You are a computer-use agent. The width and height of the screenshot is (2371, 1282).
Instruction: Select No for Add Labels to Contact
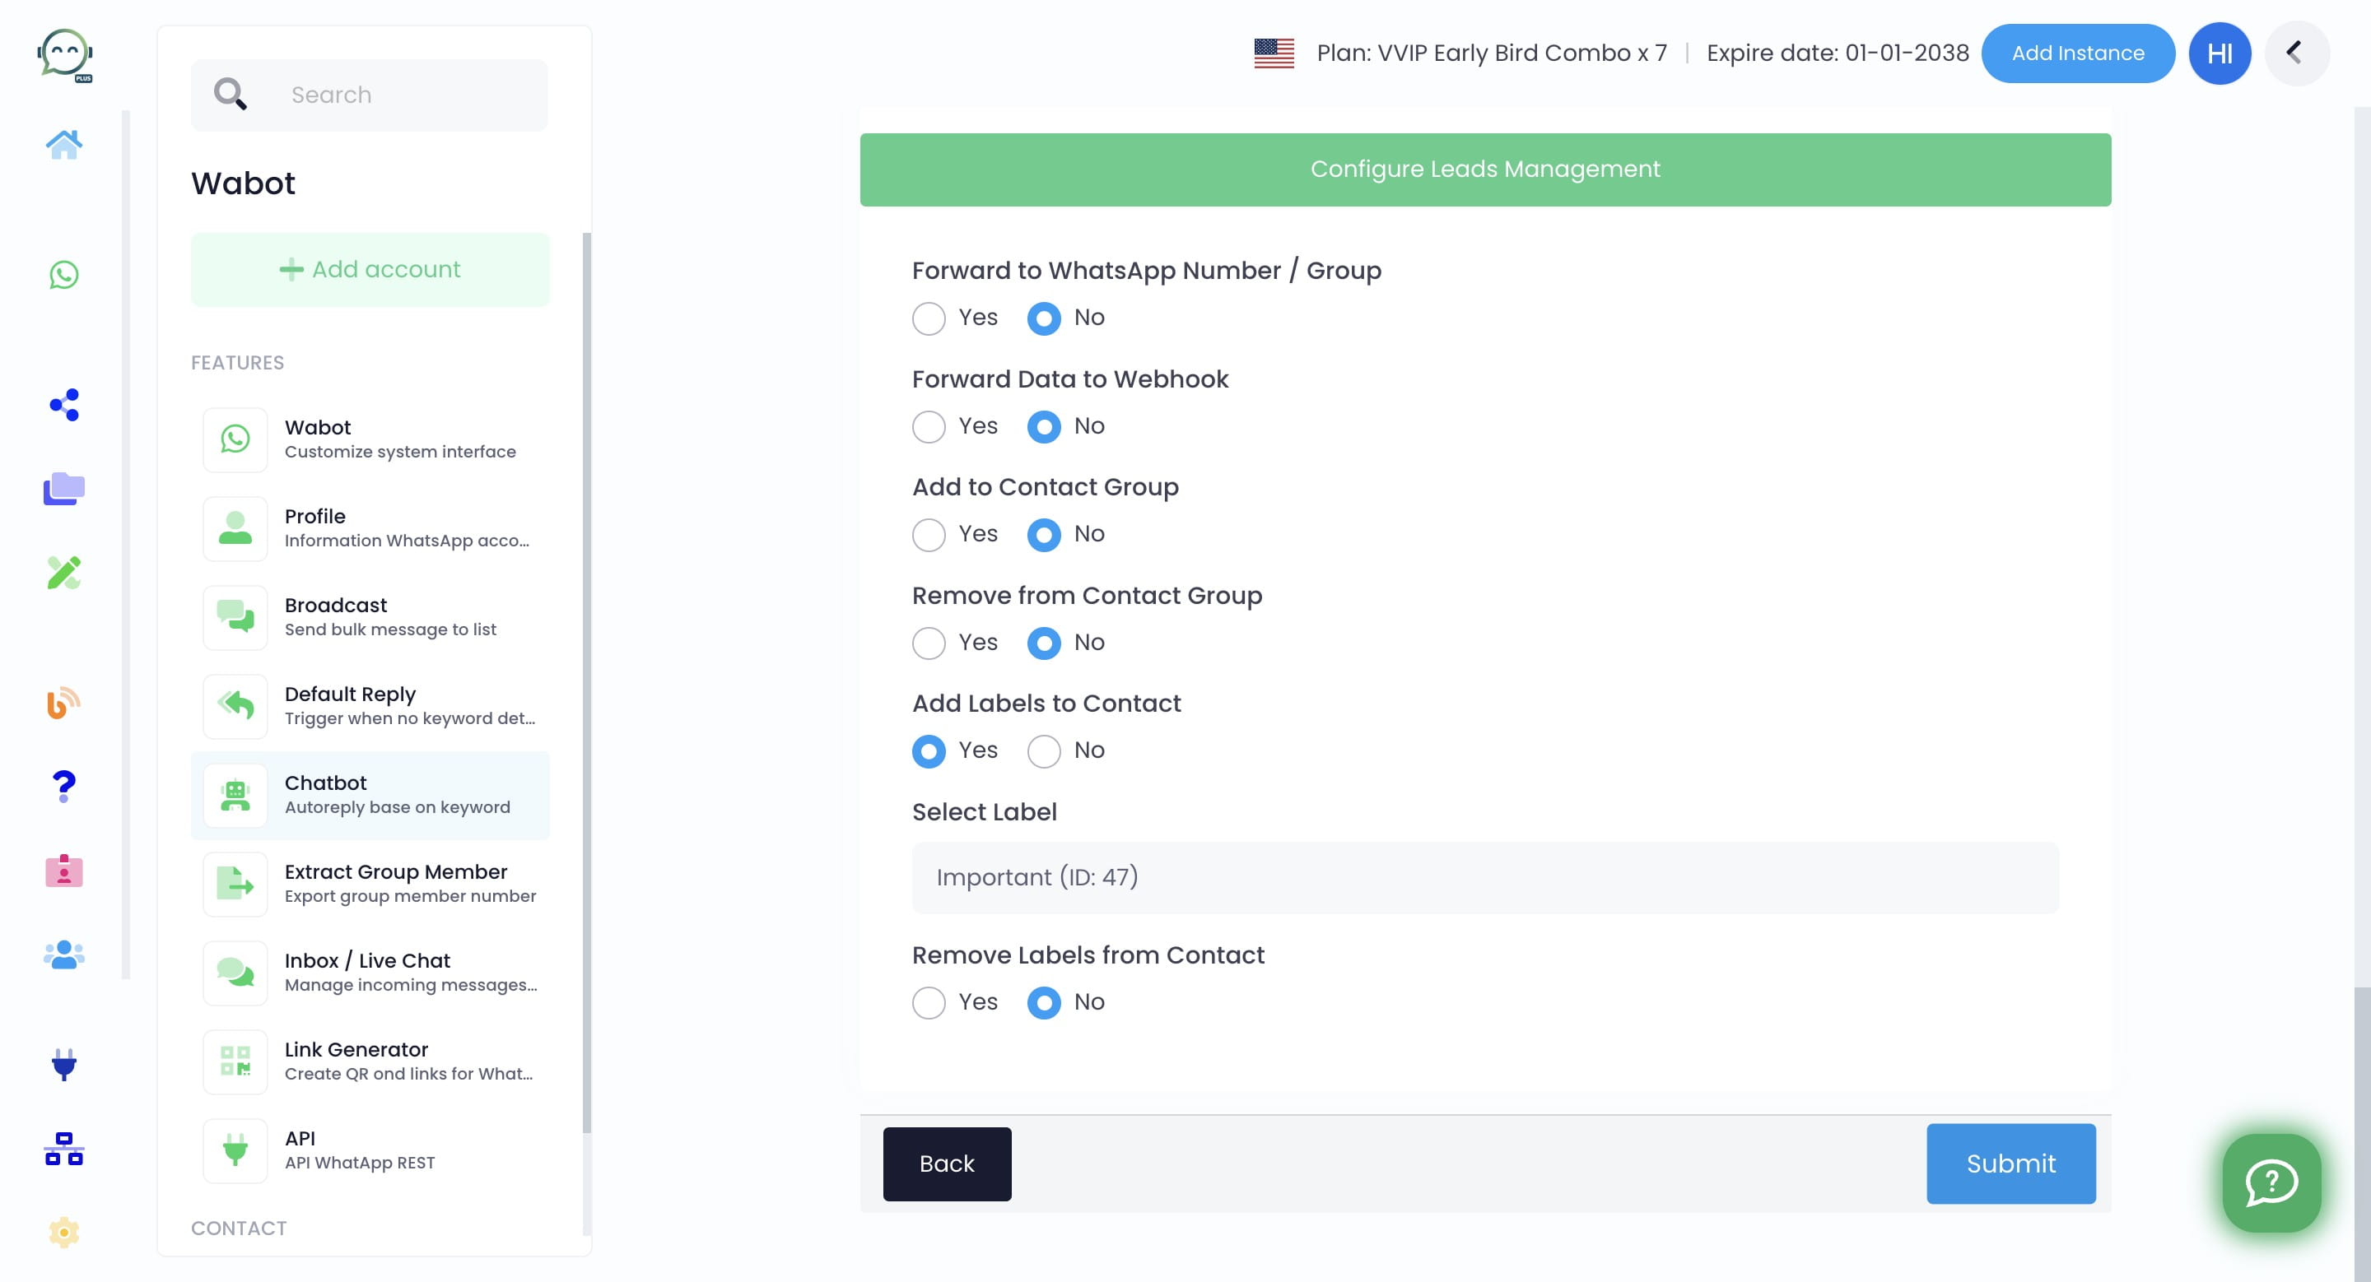[x=1044, y=751]
